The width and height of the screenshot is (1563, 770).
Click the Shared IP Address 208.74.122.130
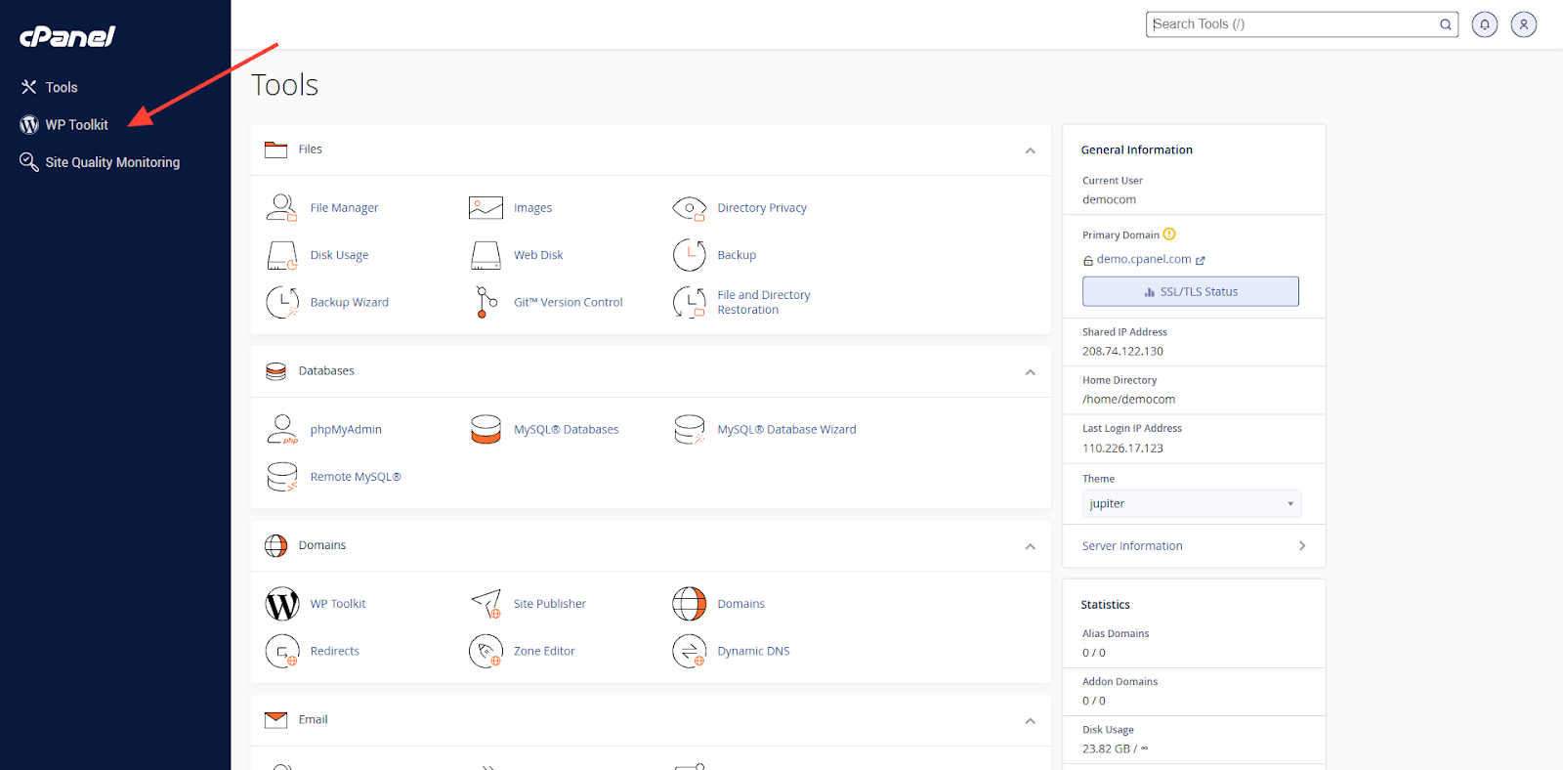coord(1122,351)
